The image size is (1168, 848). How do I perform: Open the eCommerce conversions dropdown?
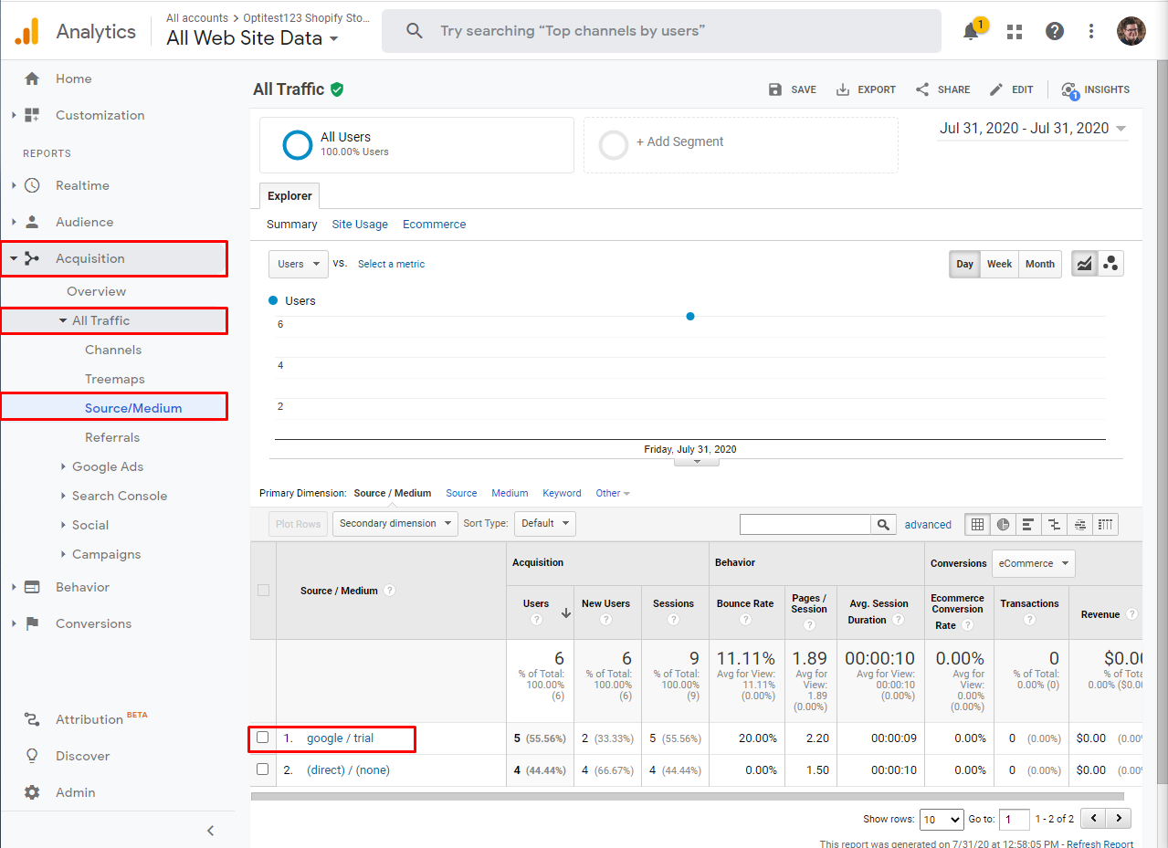click(x=1034, y=563)
